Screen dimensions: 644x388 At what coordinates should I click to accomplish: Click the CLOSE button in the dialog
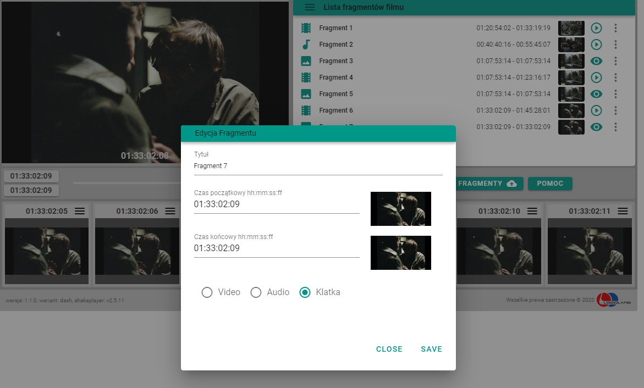pos(389,349)
